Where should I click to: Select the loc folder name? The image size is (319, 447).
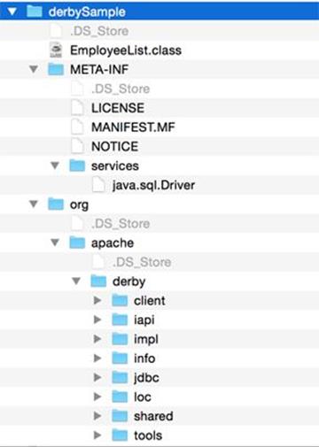pos(143,397)
